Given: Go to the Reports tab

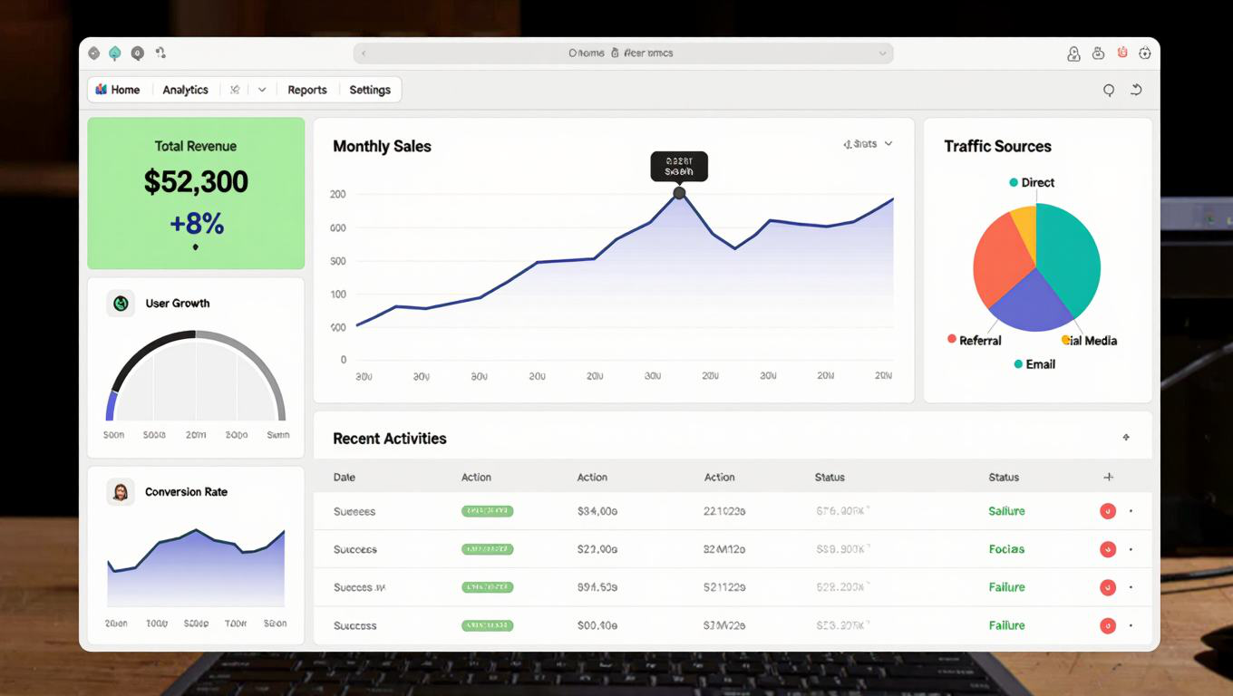Looking at the screenshot, I should click(307, 90).
